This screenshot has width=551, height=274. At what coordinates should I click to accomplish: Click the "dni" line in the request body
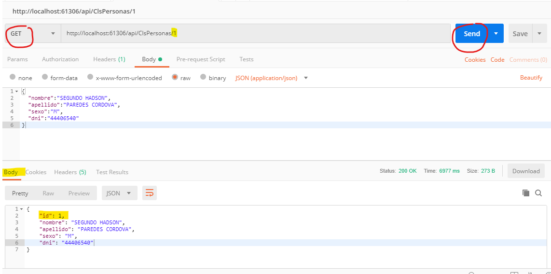(x=54, y=118)
